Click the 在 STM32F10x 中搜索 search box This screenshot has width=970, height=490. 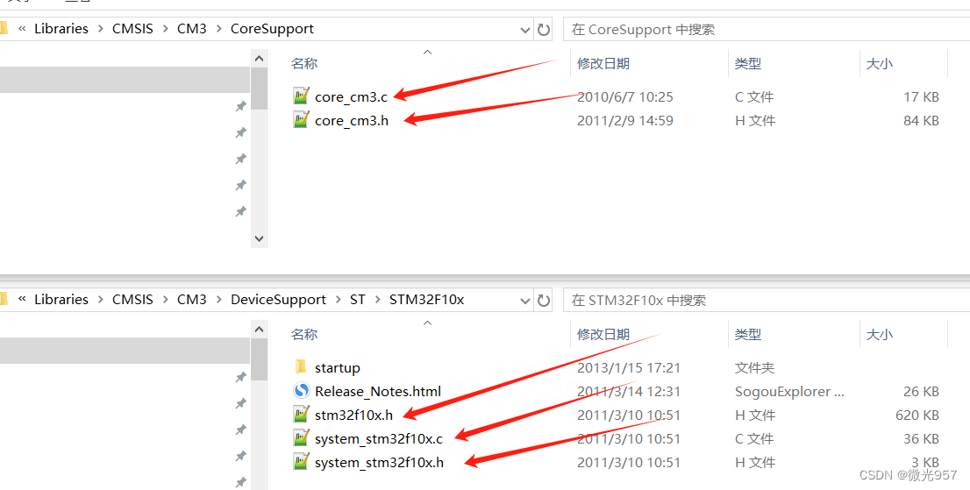pos(767,301)
